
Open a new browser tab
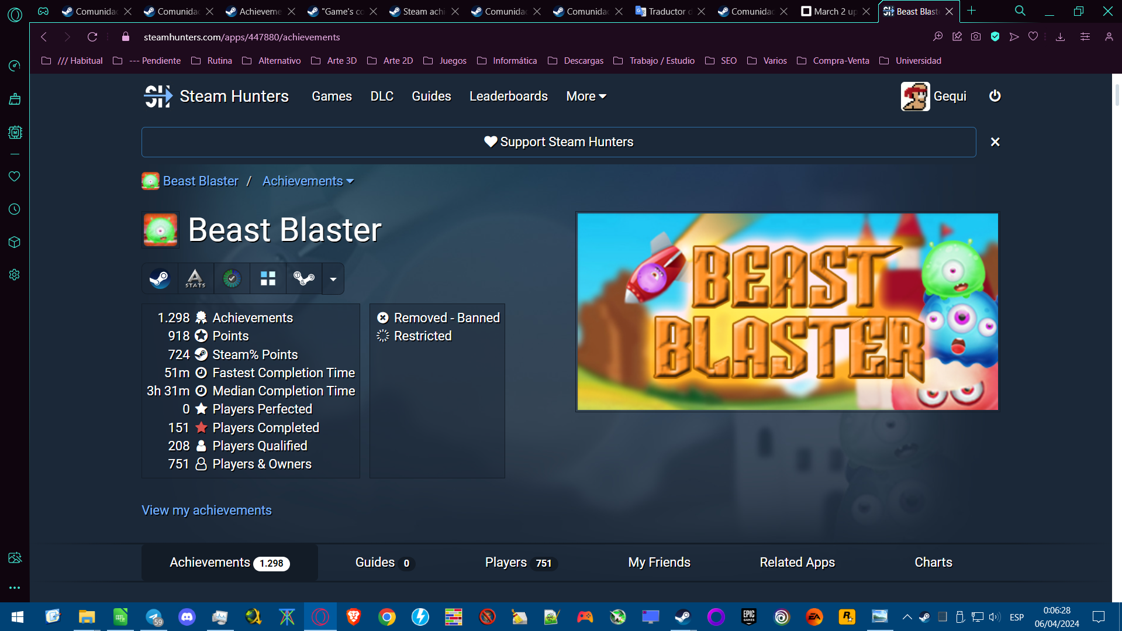pos(971,11)
